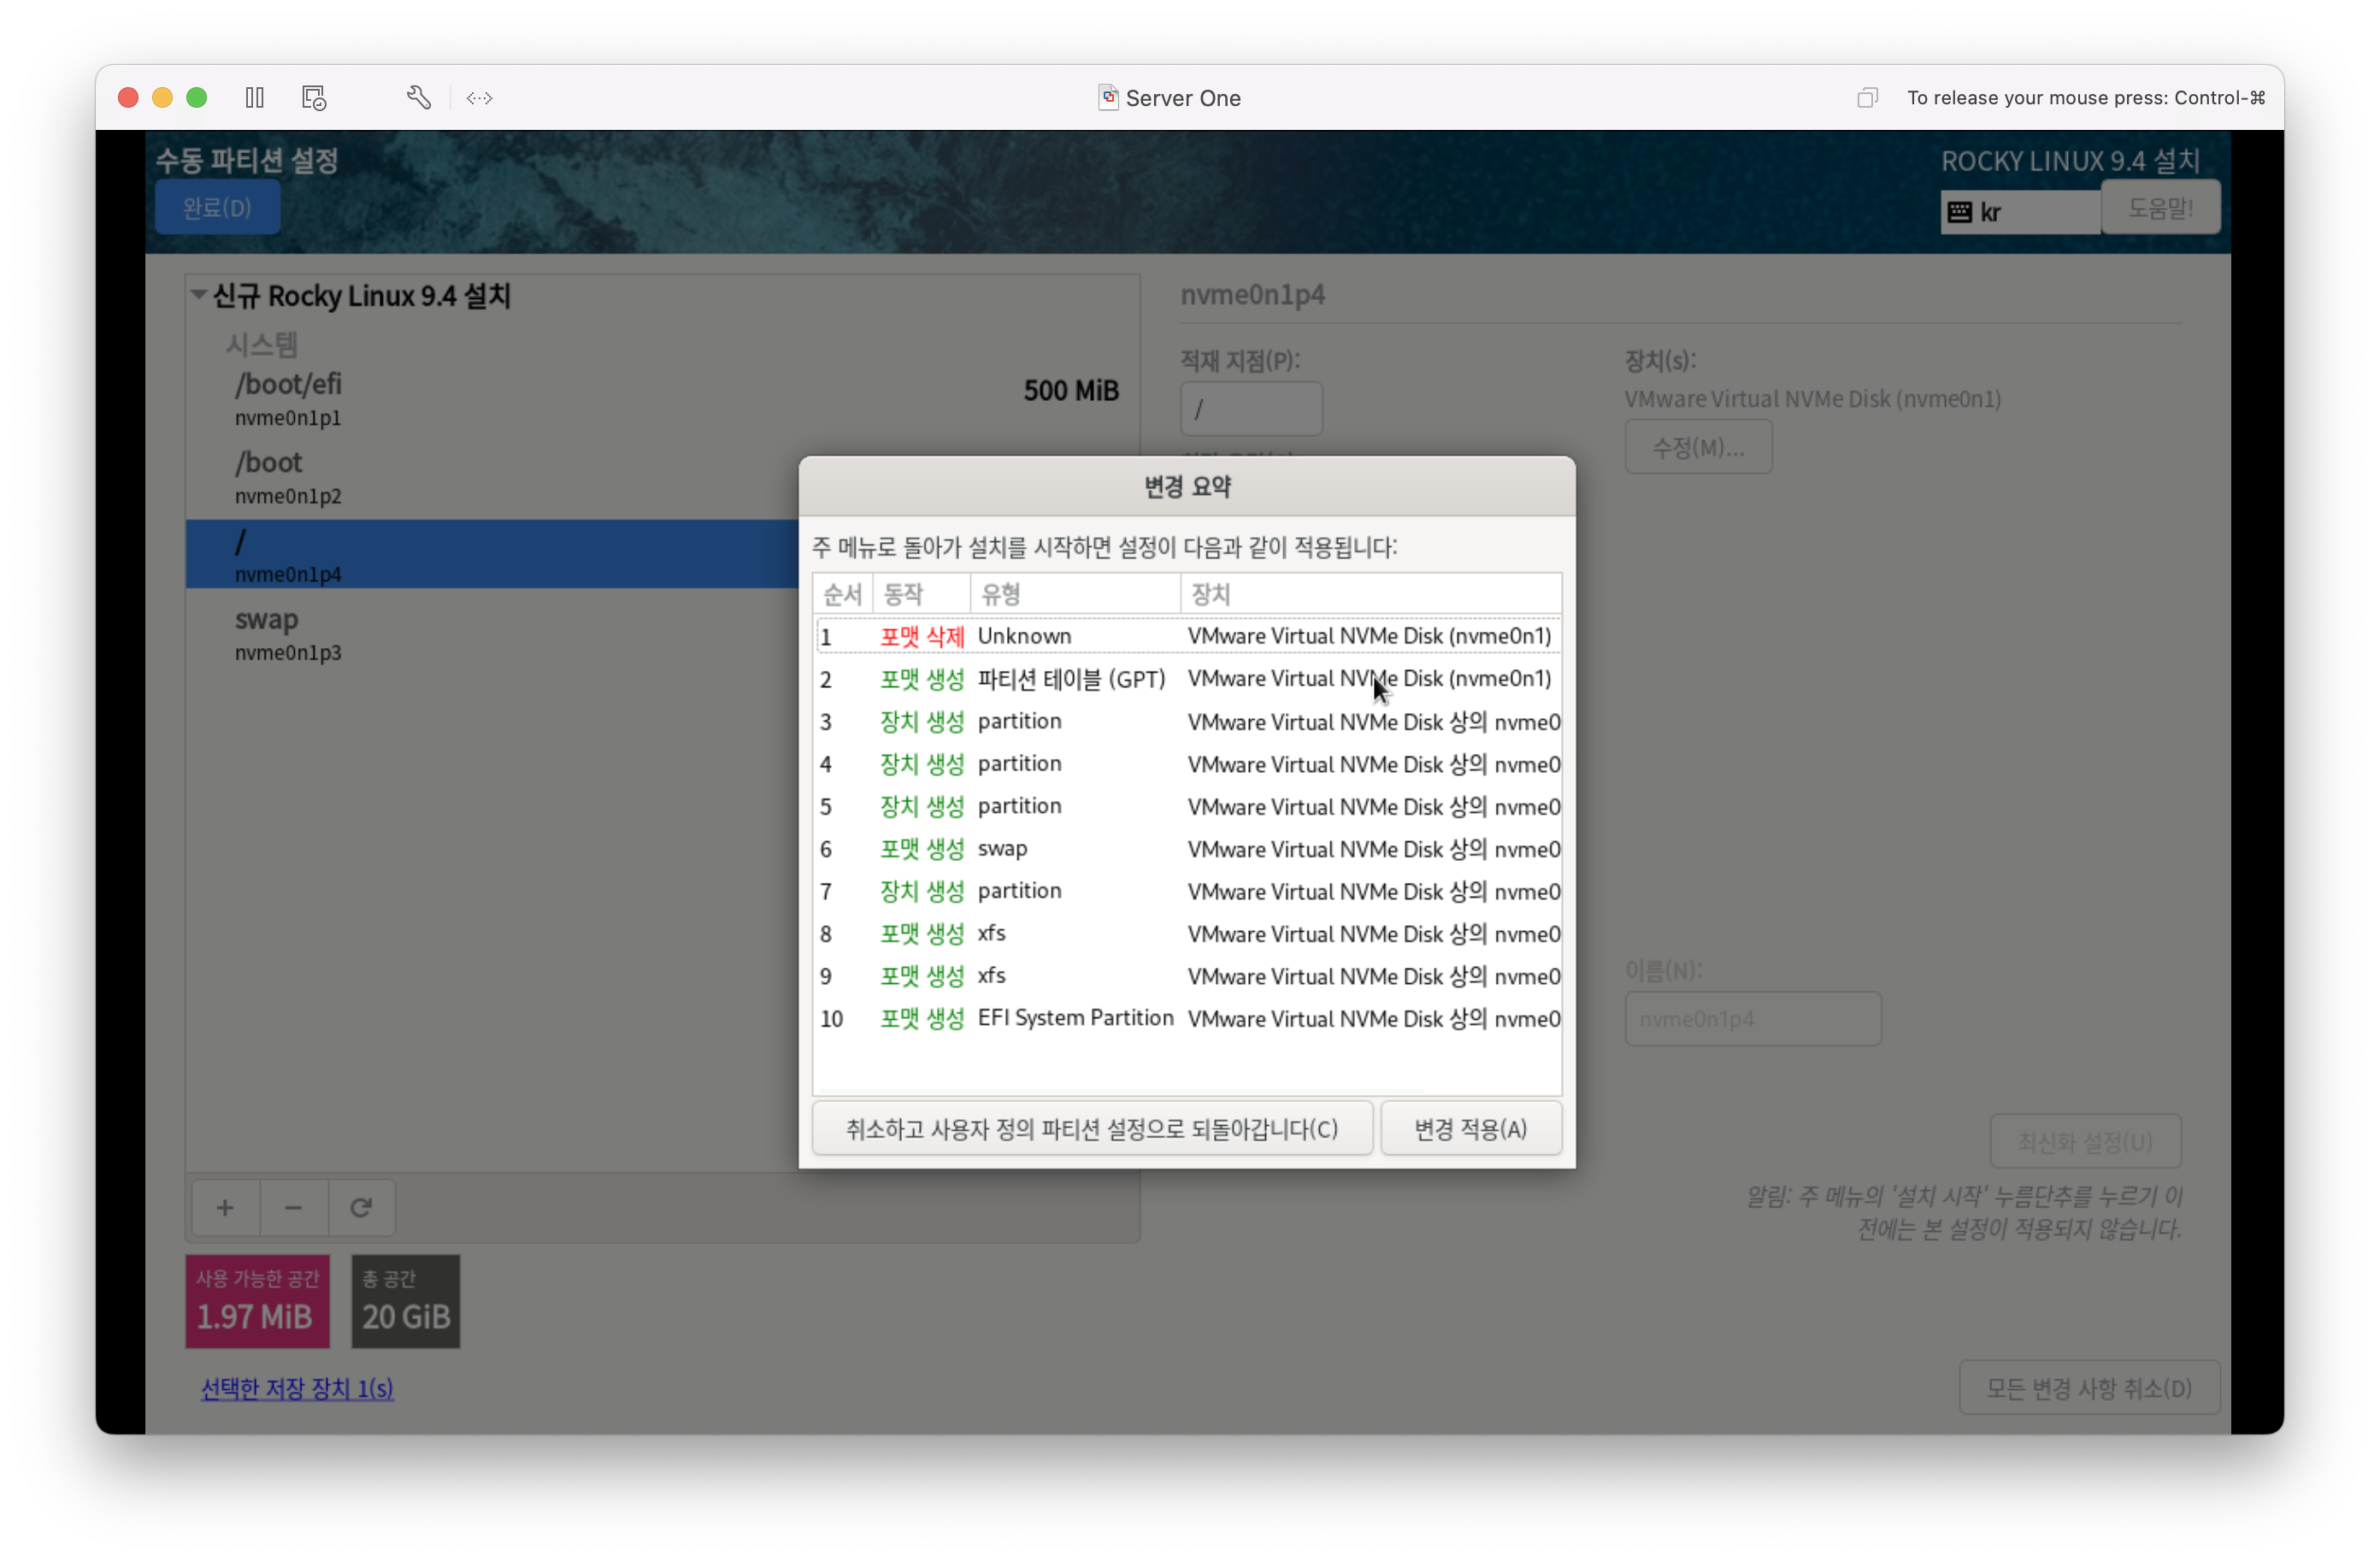Viewport: 2380px width, 1561px height.
Task: Open 선택한 저장 장치 1(s) link
Action: pyautogui.click(x=297, y=1388)
